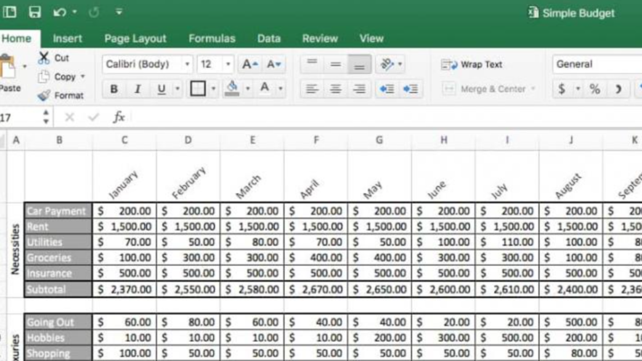Click the Name Box stepper arrows

click(46, 117)
